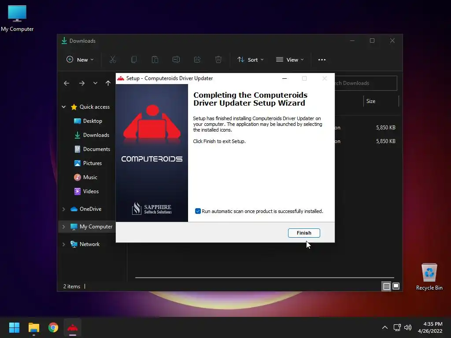Click Finish to exit the setup wizard
Image resolution: width=451 pixels, height=338 pixels.
304,233
